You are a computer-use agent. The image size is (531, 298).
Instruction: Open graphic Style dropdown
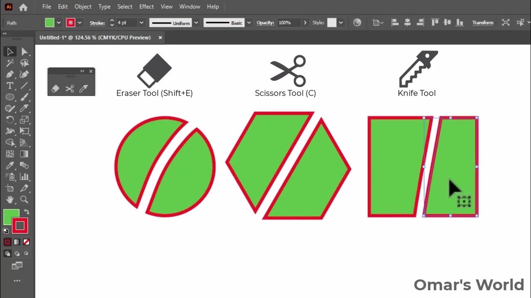click(x=341, y=23)
